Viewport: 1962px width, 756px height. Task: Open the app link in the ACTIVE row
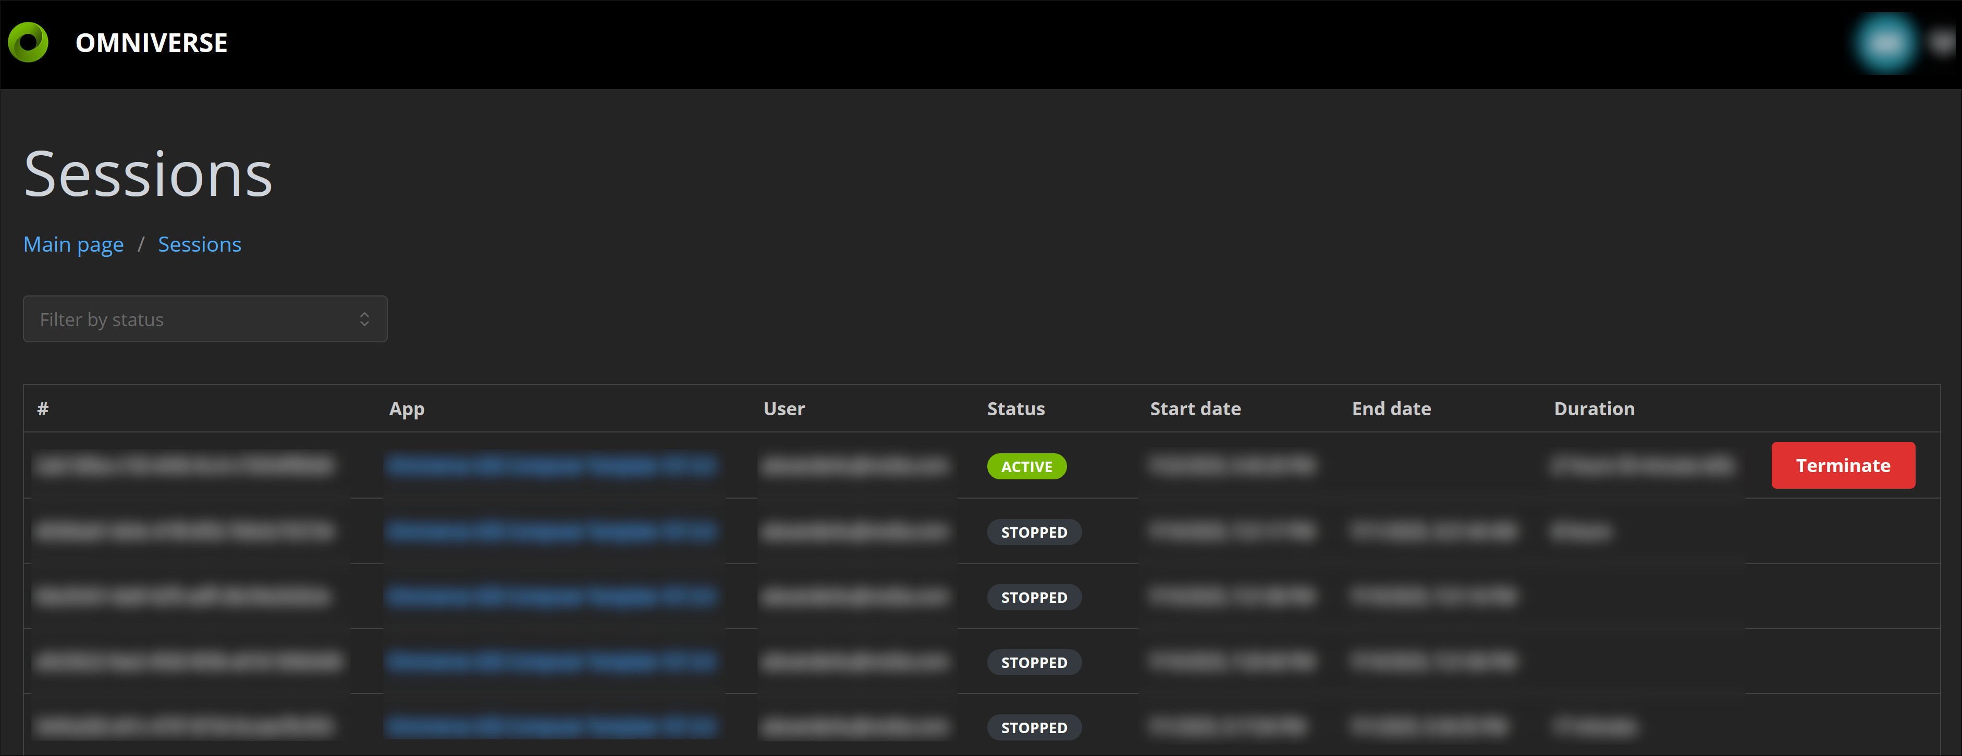pos(551,465)
